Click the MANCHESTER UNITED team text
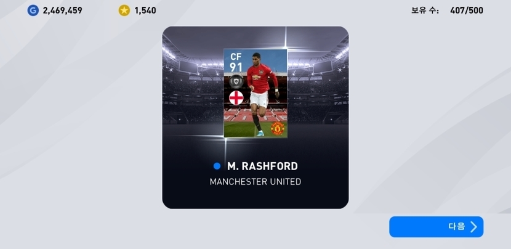The width and height of the screenshot is (511, 249). [255, 182]
